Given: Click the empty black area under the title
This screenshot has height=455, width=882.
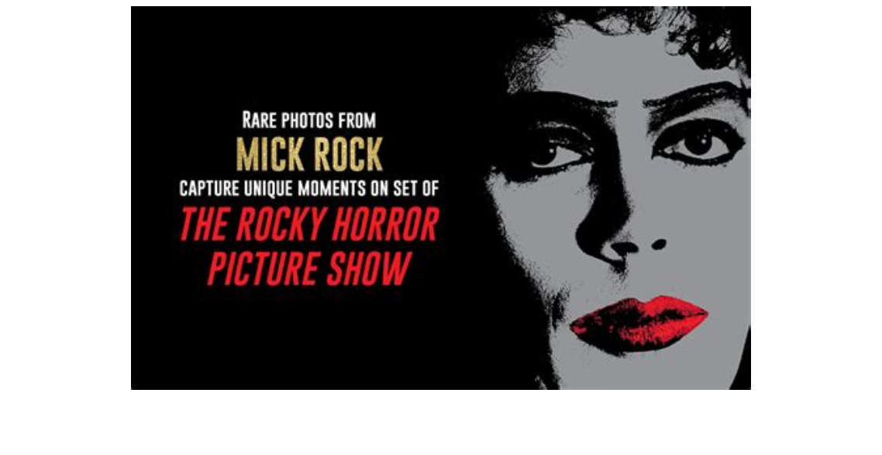Looking at the screenshot, I should [x=309, y=337].
